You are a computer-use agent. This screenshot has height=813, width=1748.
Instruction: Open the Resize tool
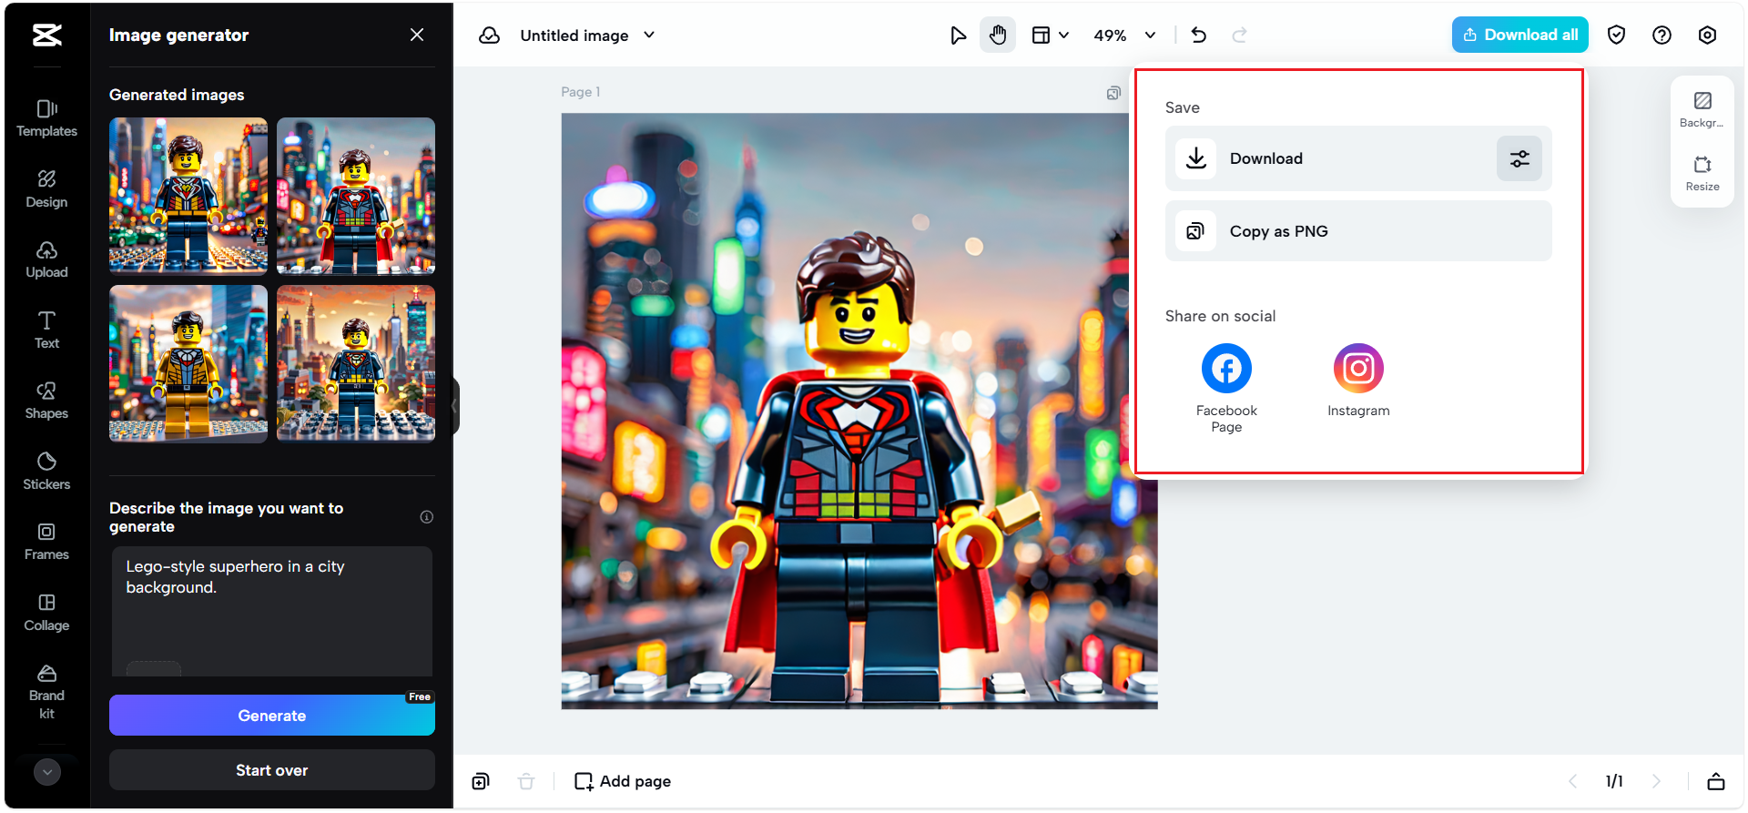(x=1702, y=173)
